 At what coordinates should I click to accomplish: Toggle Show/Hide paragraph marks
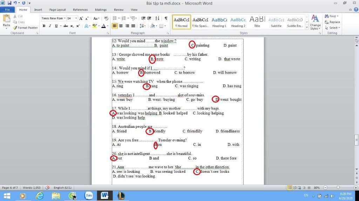click(166, 18)
